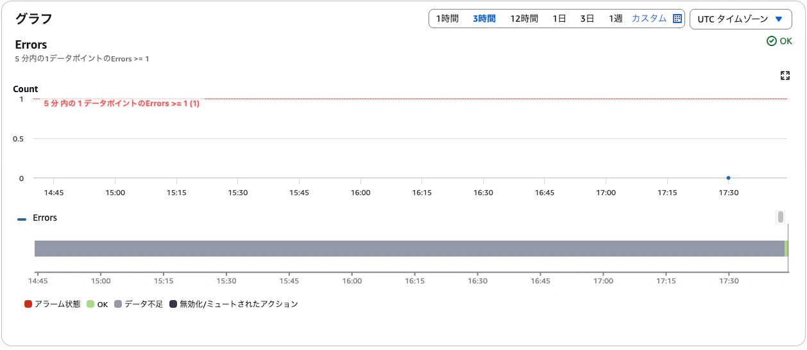Click the 無効化/ミュートされたアクション legend text

[239, 304]
